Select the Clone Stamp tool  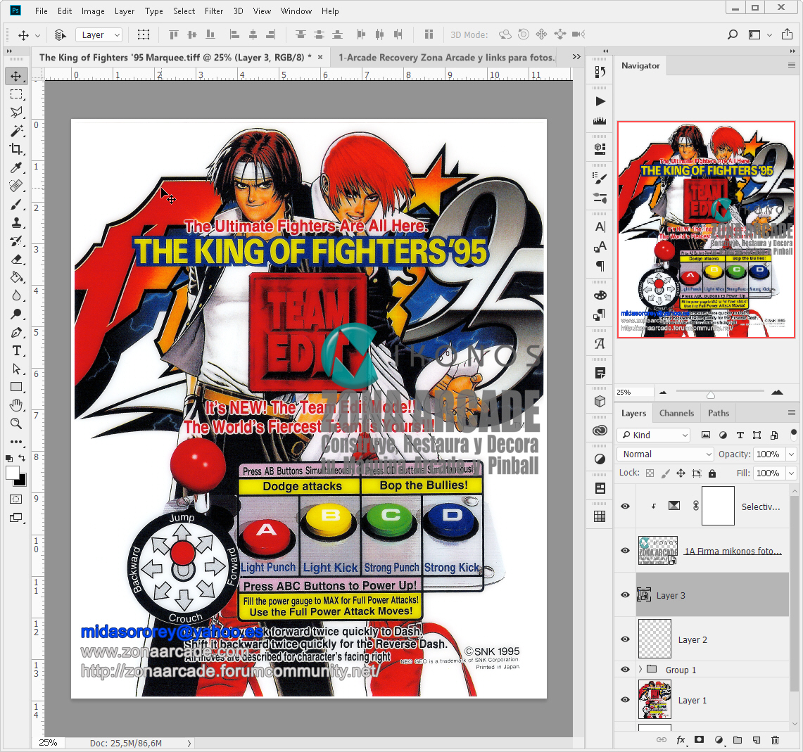[x=16, y=223]
